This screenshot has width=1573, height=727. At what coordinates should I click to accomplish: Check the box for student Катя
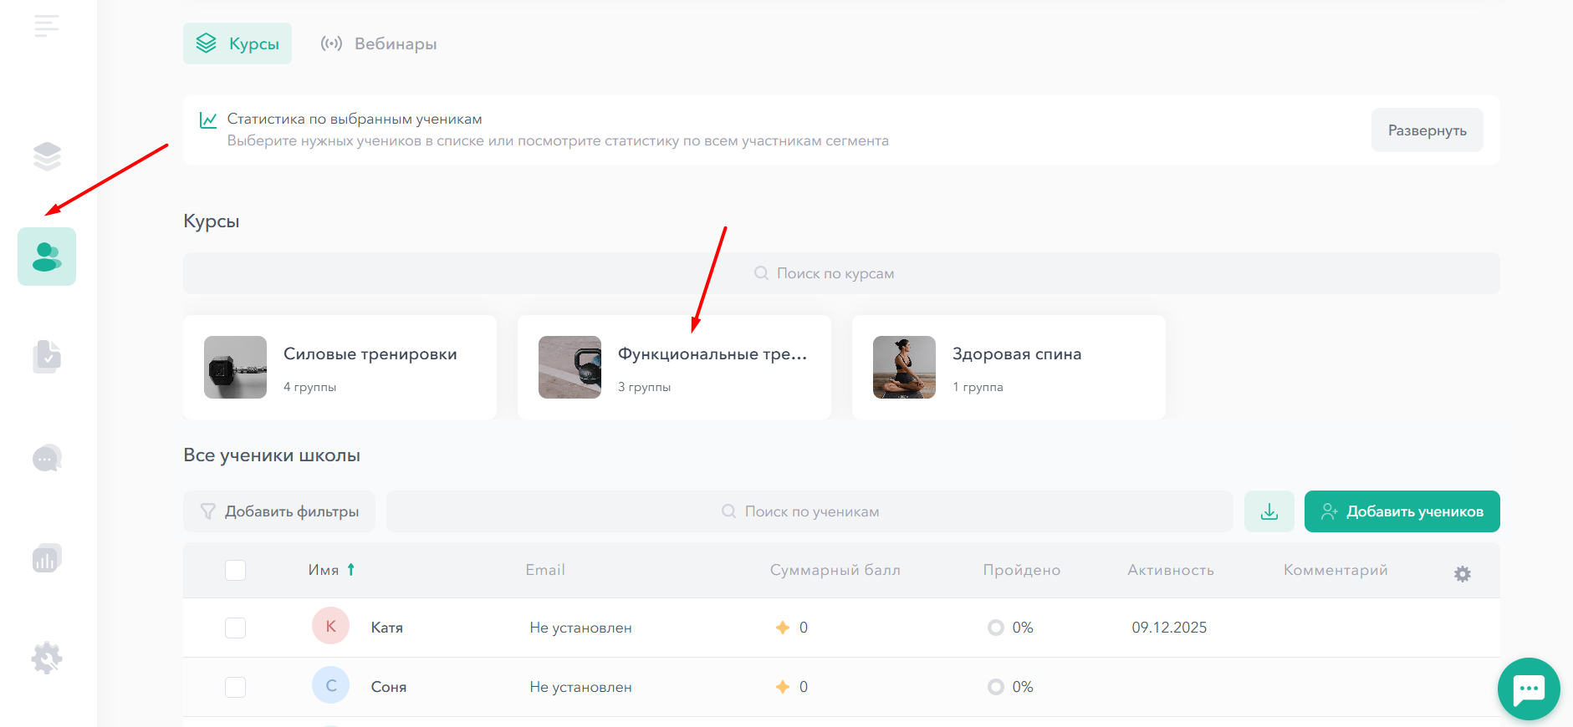(236, 628)
